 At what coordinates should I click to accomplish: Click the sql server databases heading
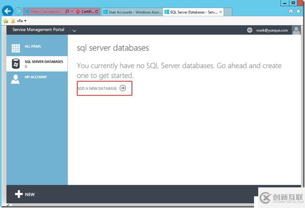click(113, 48)
